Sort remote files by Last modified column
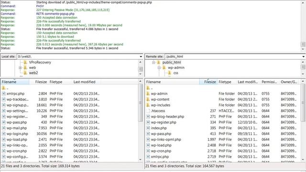Screen dimensions: 306x172 point(248,82)
